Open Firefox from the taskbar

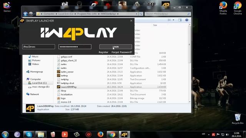[x=100, y=135]
